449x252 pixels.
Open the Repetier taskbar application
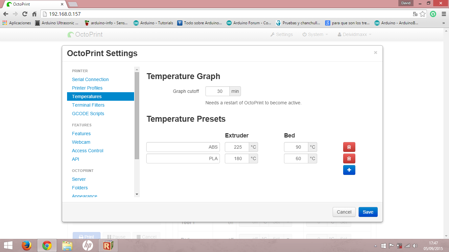click(x=108, y=245)
